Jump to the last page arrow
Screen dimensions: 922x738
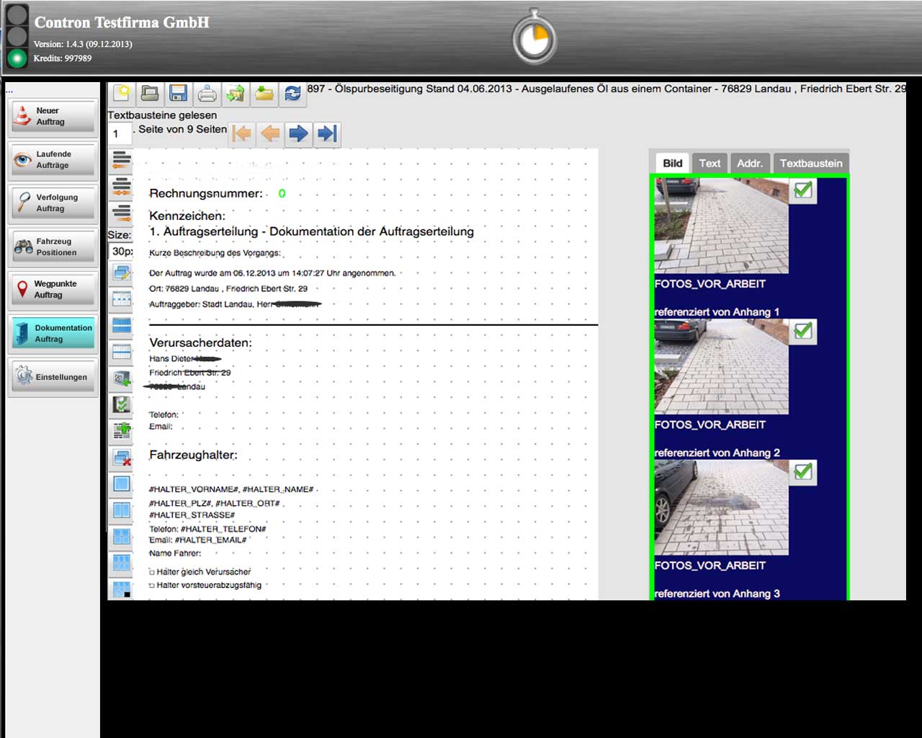click(x=327, y=133)
